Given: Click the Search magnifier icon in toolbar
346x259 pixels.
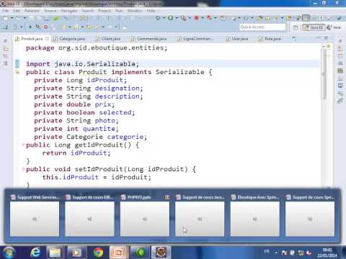Looking at the screenshot, I should (38, 27).
